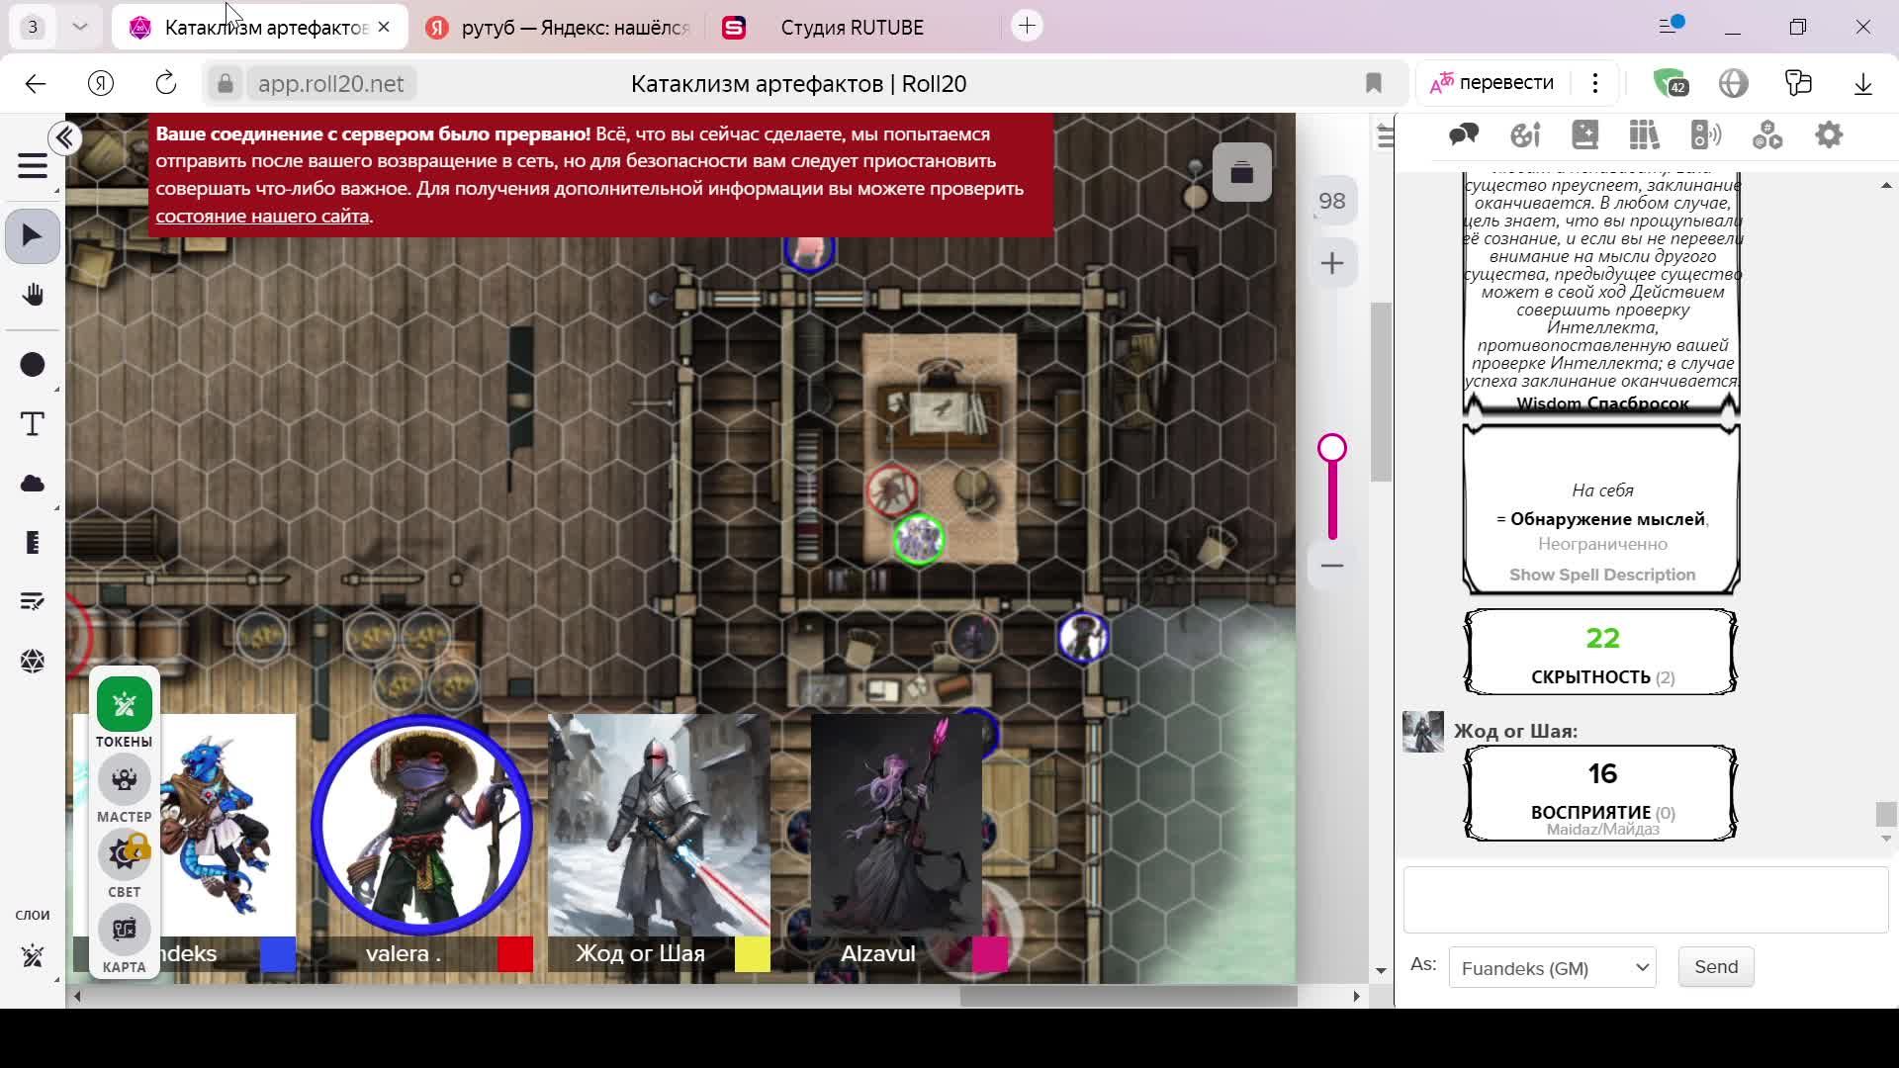The height and width of the screenshot is (1068, 1899).
Task: Click the app.roll20.net address field
Action: 330,84
